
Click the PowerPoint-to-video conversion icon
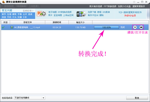(x=41, y=14)
